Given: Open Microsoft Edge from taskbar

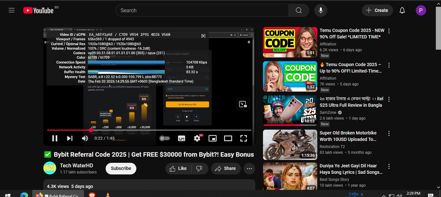Looking at the screenshot, I should (24, 195).
